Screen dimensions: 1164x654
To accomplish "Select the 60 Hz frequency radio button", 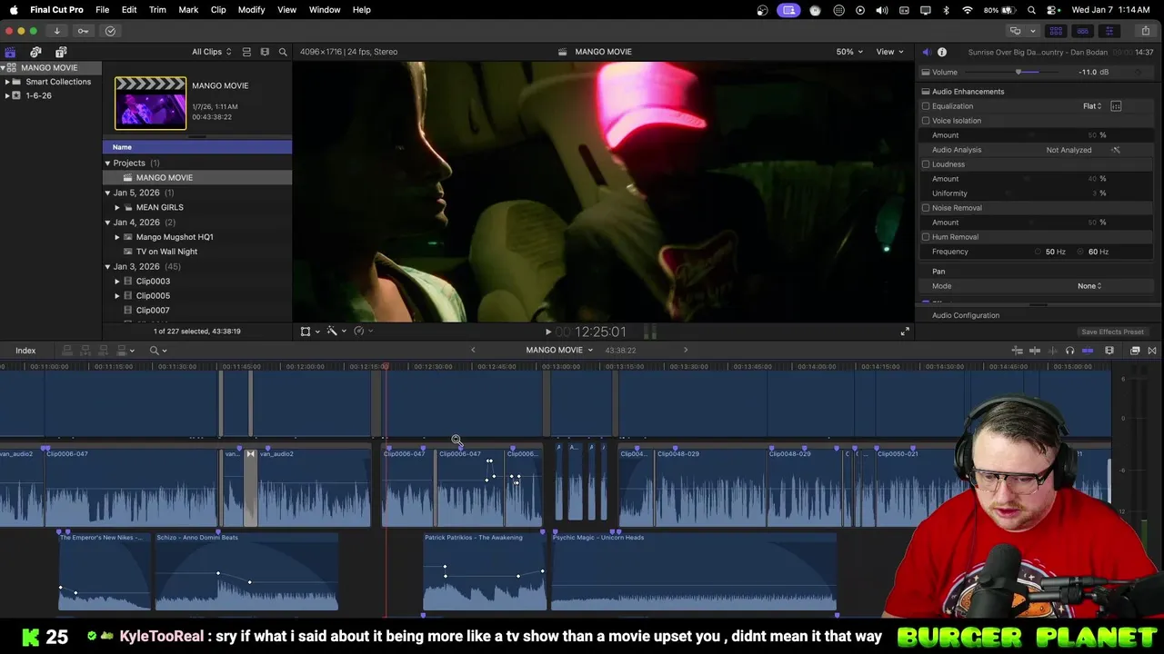I will [x=1080, y=252].
